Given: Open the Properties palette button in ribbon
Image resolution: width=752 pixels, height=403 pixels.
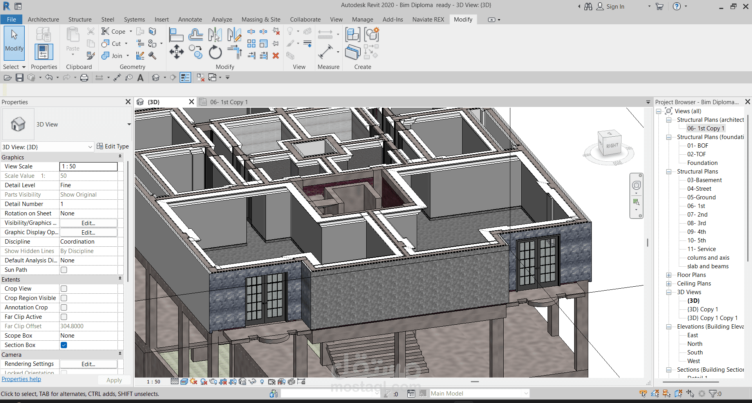Looking at the screenshot, I should pos(43,52).
